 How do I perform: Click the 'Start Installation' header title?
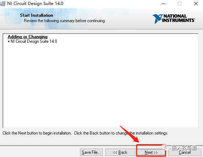37,15
